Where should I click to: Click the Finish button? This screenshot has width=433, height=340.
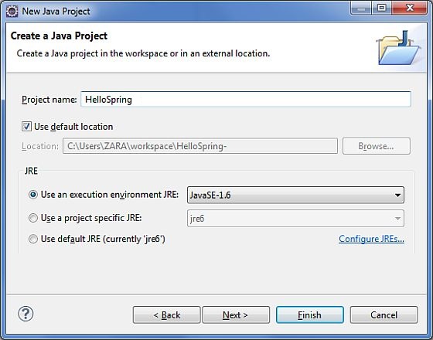[310, 315]
